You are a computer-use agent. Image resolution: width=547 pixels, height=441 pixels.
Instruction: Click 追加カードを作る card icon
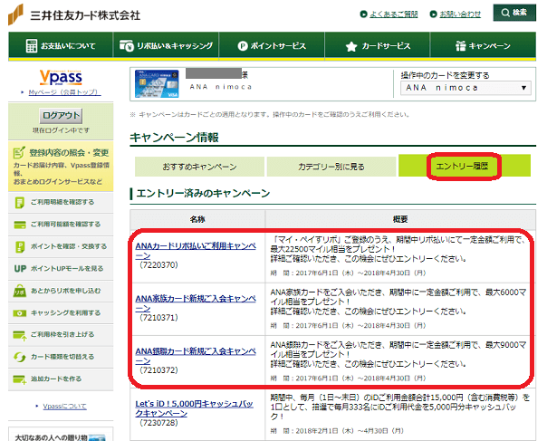(20, 379)
